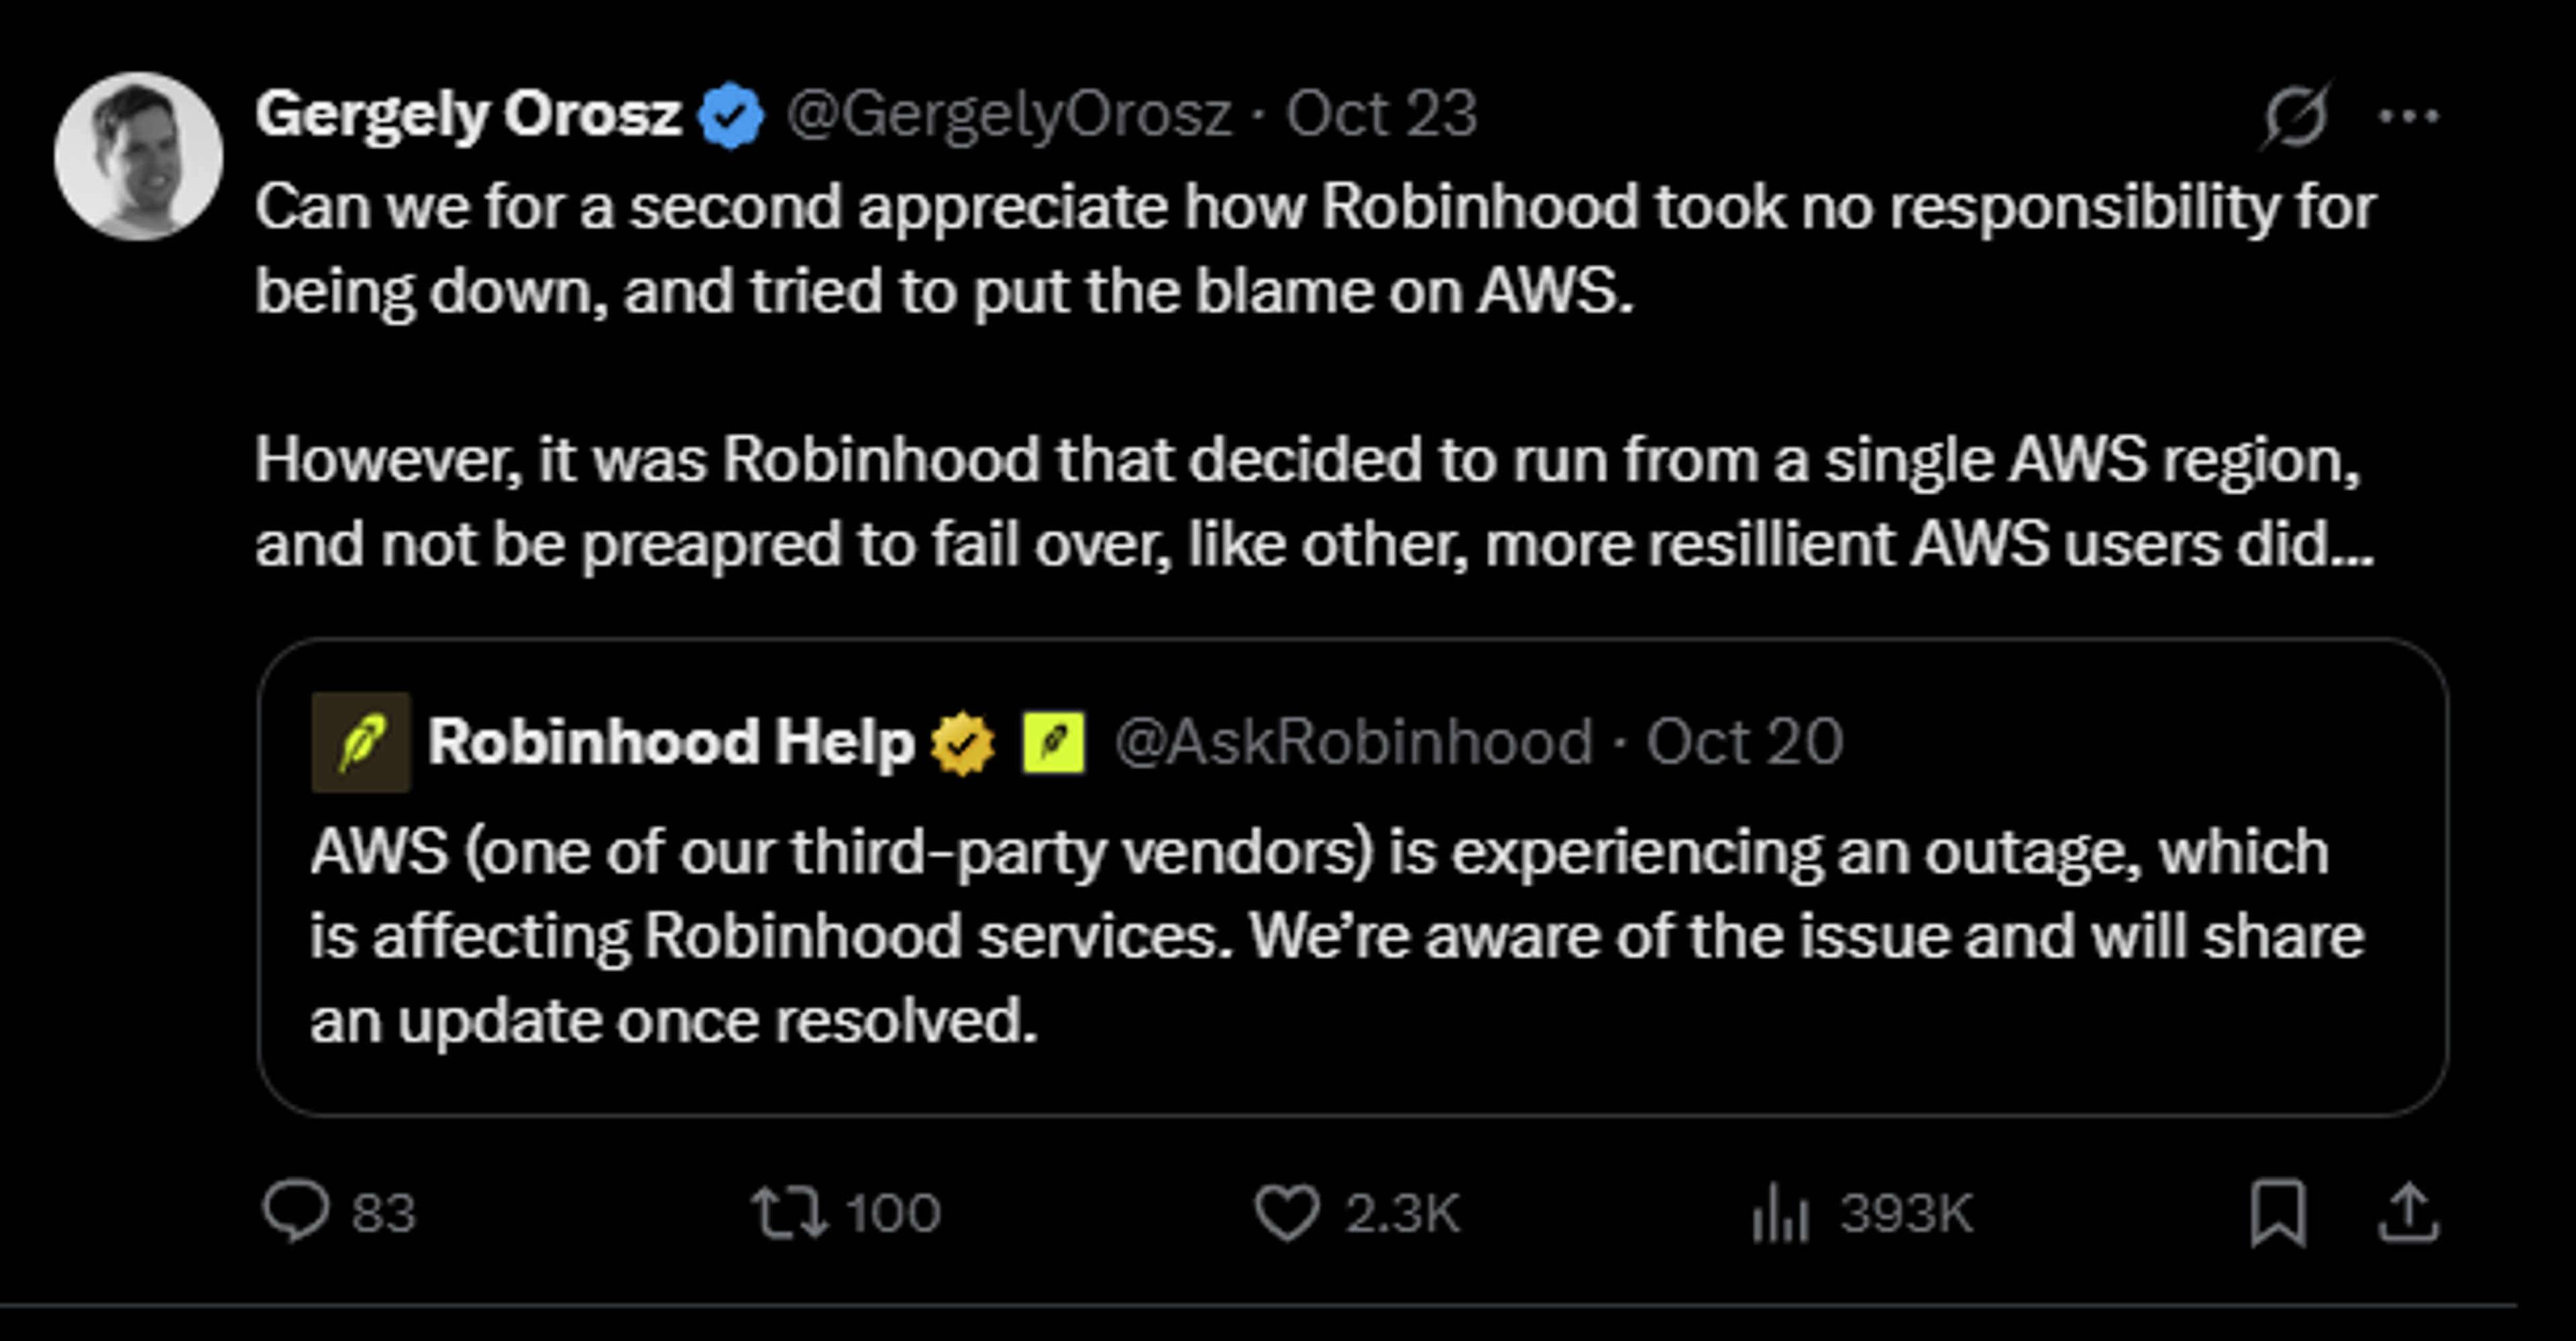The height and width of the screenshot is (1341, 2576).
Task: Open Grok analysis of this post
Action: (x=2297, y=116)
